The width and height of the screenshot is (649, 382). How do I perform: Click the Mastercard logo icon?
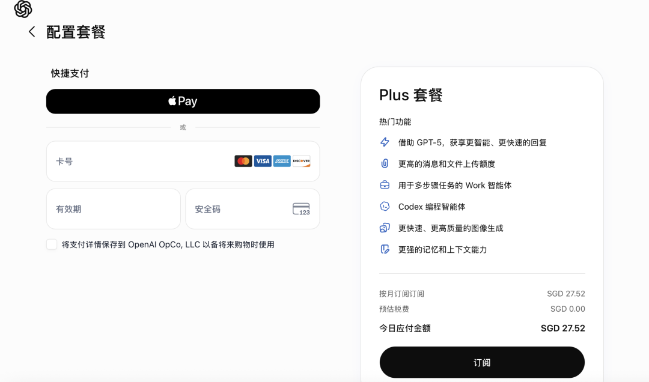tap(243, 161)
